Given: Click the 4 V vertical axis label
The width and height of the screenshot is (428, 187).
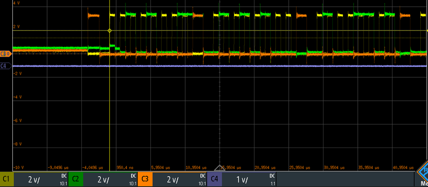Looking at the screenshot, I should point(16,3).
